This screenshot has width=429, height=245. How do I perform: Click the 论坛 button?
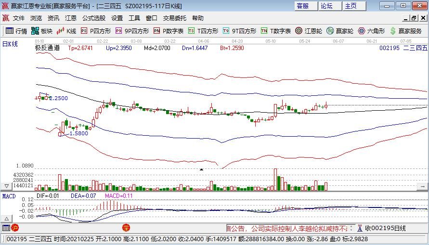click(330, 6)
